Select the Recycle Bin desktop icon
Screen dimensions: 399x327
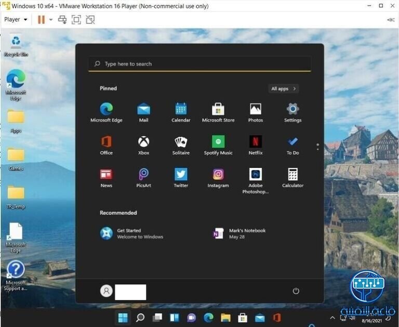click(x=16, y=46)
